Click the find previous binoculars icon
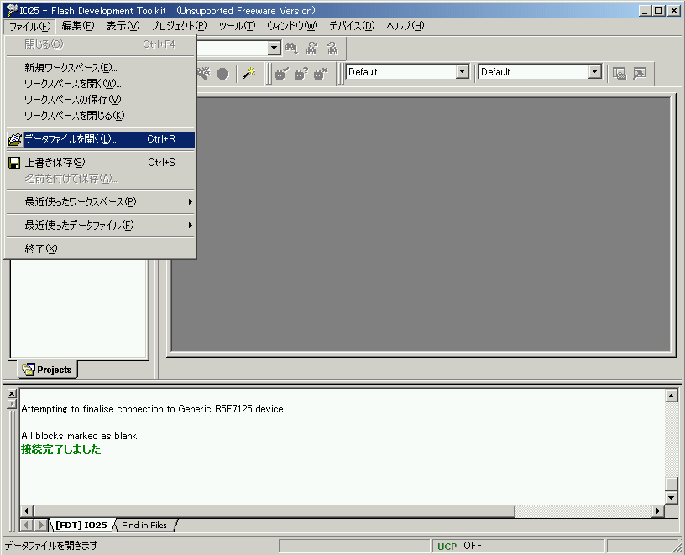The height and width of the screenshot is (555, 685). tap(332, 48)
